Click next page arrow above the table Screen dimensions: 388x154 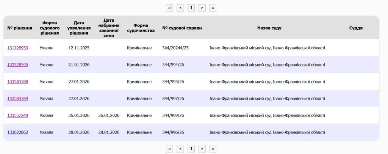coord(202,8)
